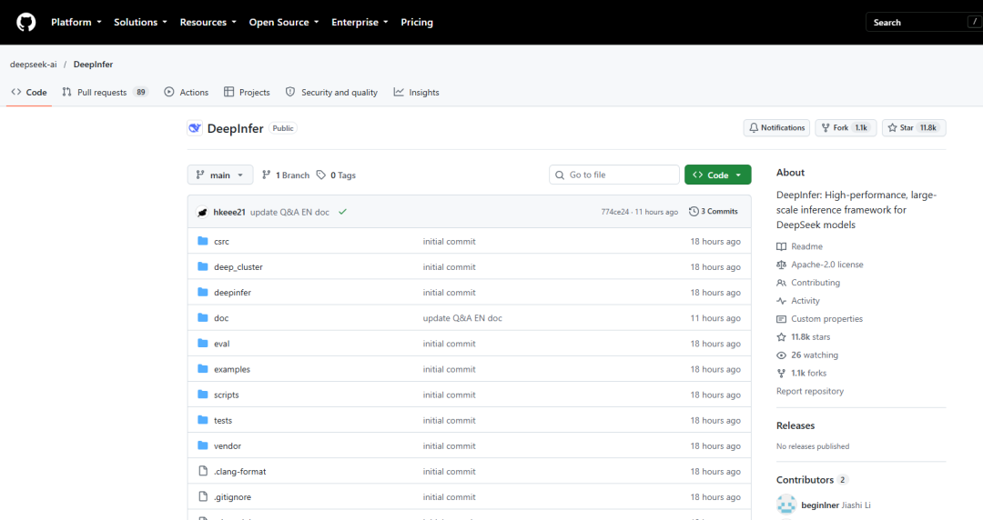Star the repository

(x=914, y=128)
